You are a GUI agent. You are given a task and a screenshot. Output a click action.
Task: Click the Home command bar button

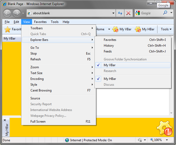coord(100,29)
